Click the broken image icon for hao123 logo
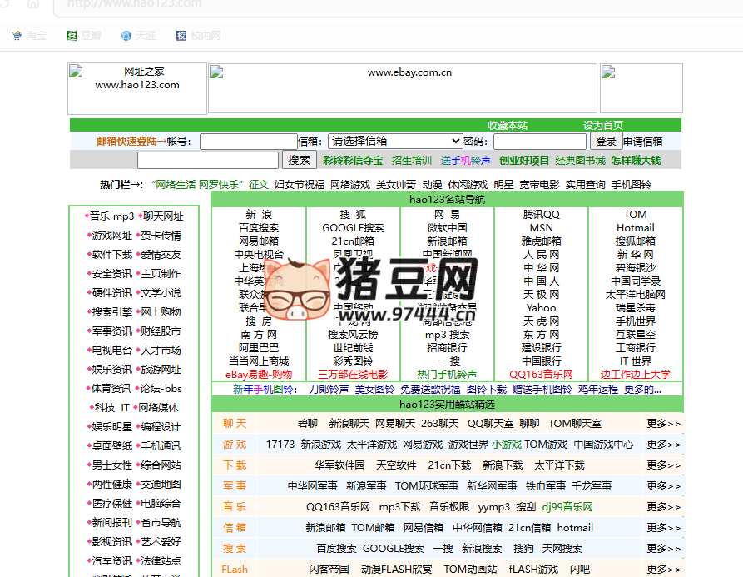The image size is (743, 577). pyautogui.click(x=76, y=71)
